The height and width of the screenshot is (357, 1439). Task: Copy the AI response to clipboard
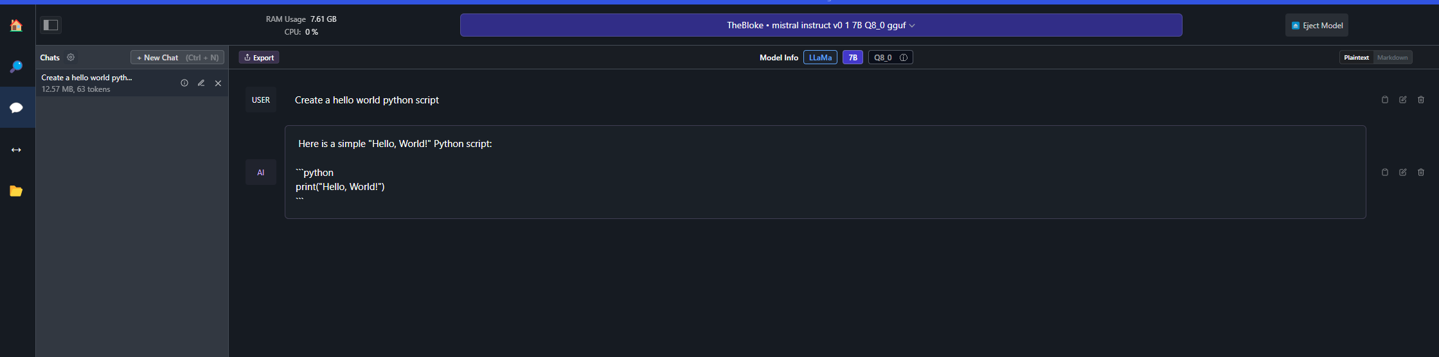click(x=1385, y=172)
